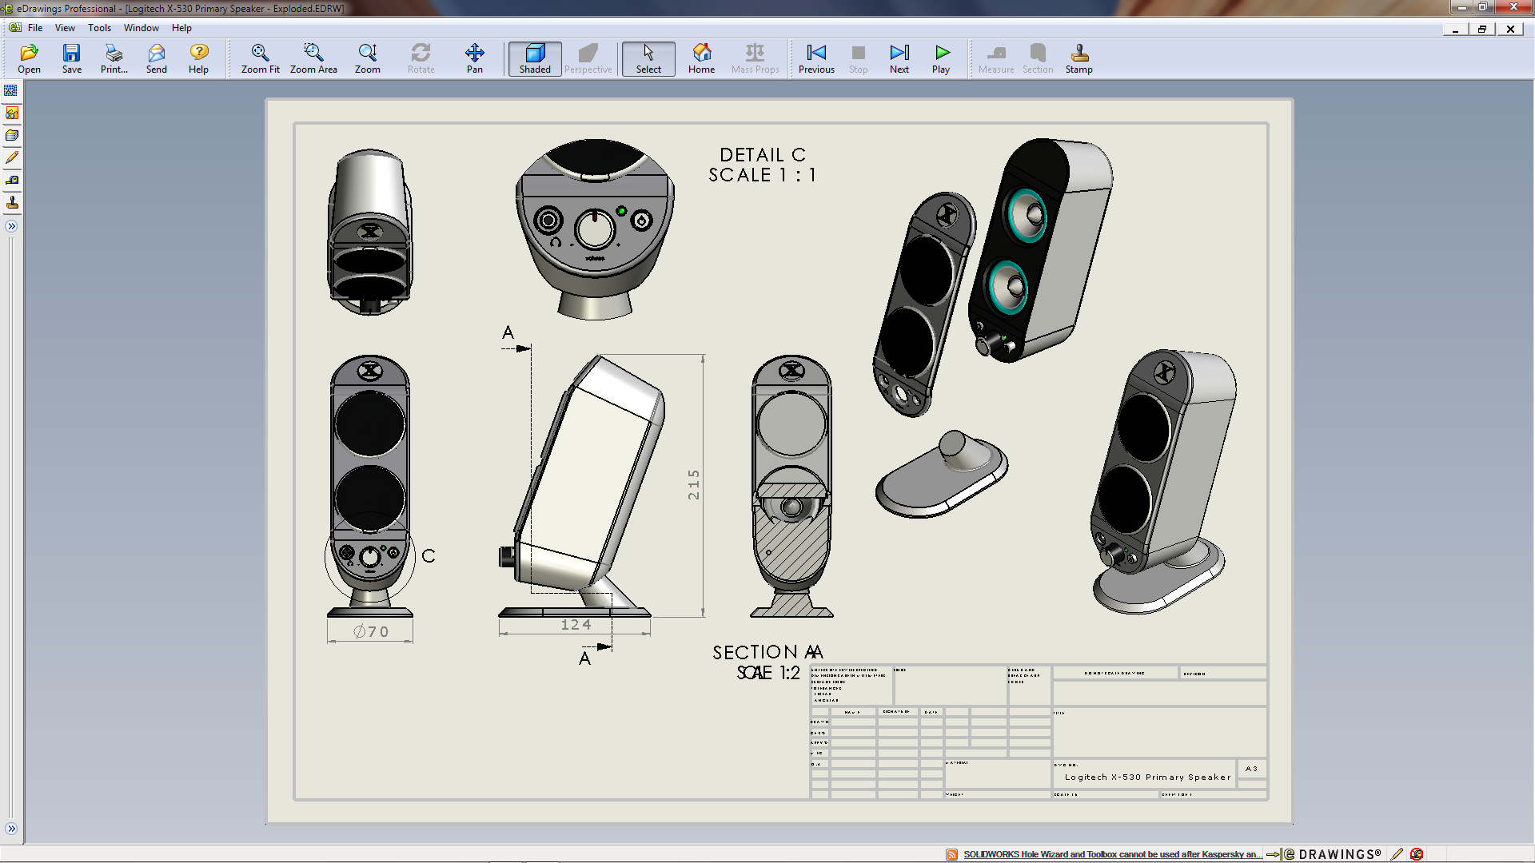Click the Send email icon

point(156,58)
